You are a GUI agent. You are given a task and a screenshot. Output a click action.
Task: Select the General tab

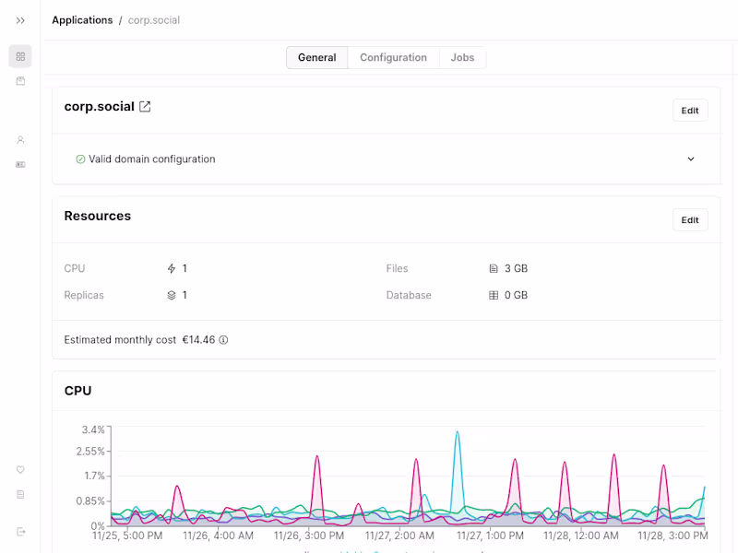[316, 57]
